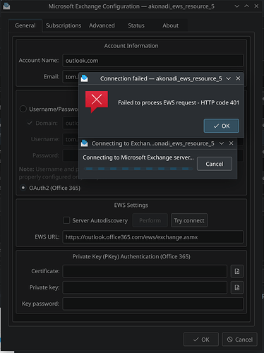Click the Try connect button

tap(189, 220)
